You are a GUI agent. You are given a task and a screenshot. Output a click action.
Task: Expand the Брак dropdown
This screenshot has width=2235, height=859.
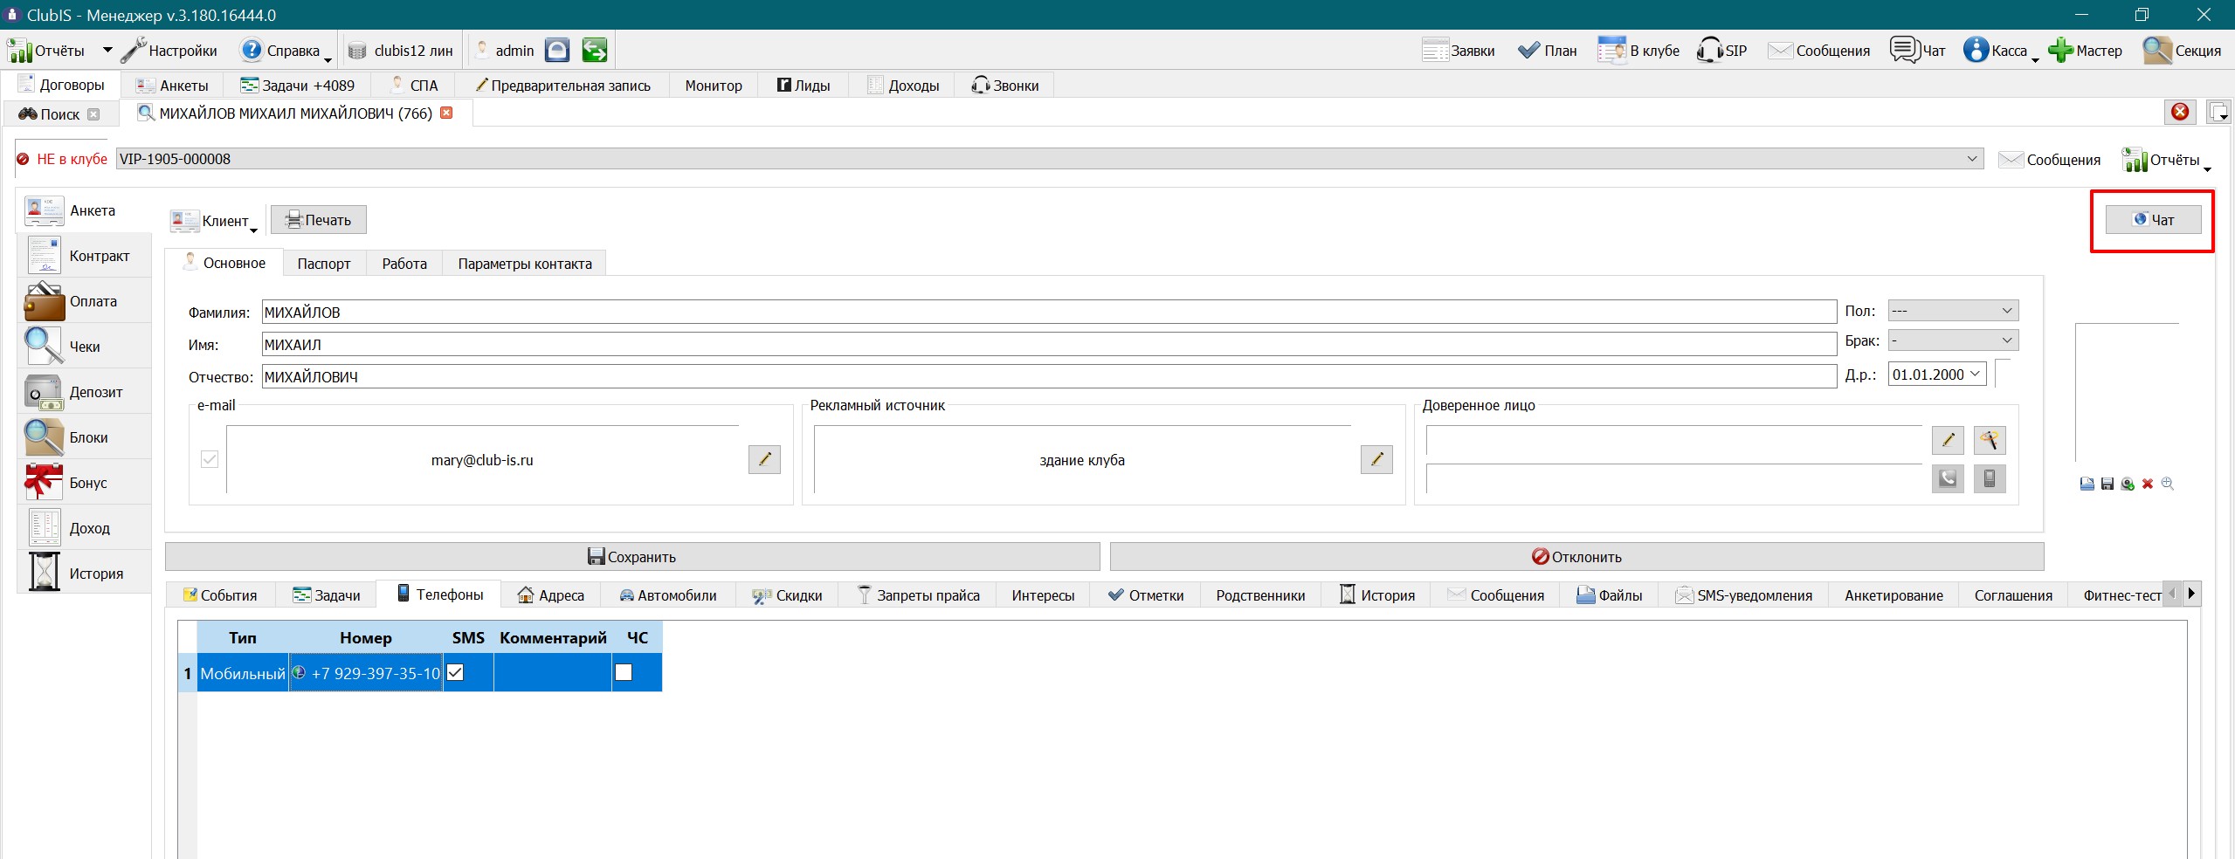1953,340
